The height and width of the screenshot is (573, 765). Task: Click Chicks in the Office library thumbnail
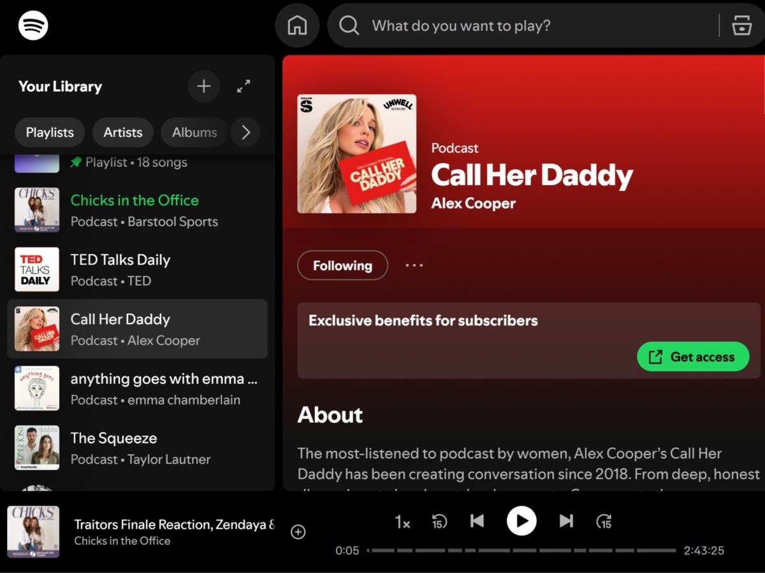(x=37, y=210)
